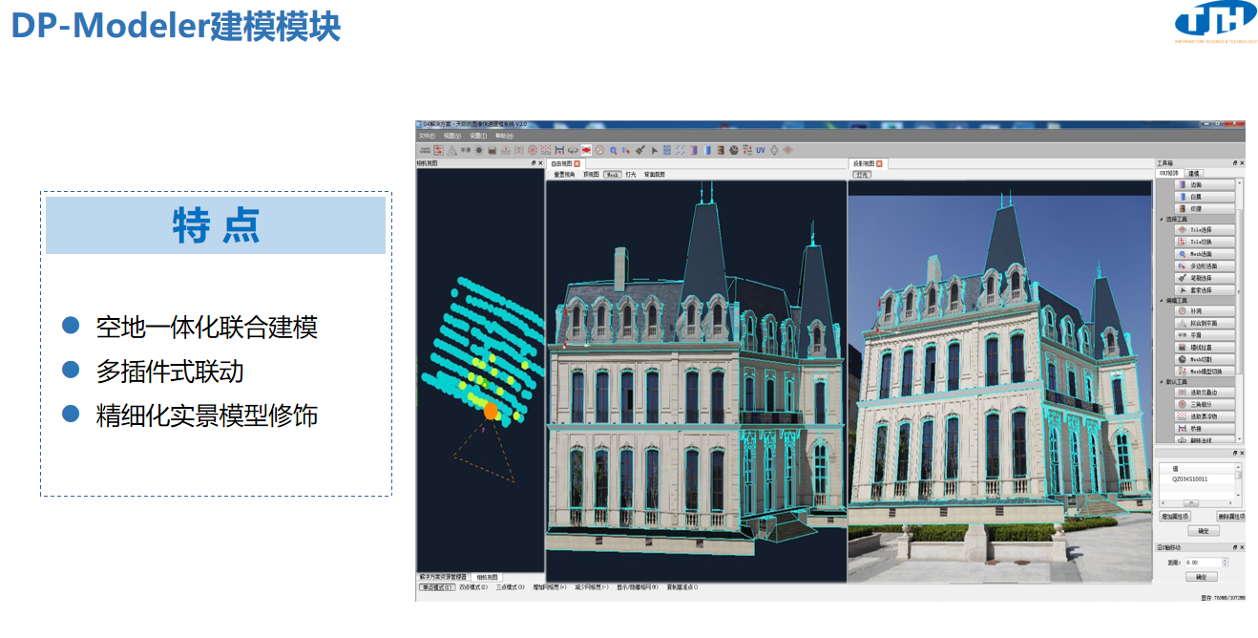Click the 增加属性项 button
This screenshot has height=638, width=1258.
click(1175, 516)
